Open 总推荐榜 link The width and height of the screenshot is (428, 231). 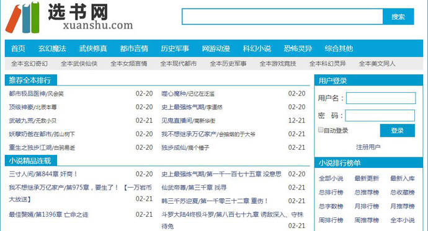[x=367, y=193]
